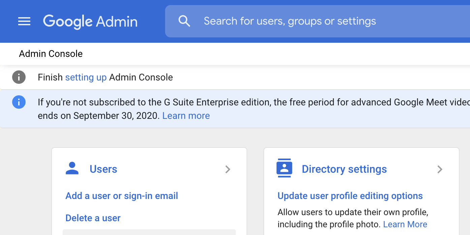
Task: Select Delete a user
Action: 93,218
